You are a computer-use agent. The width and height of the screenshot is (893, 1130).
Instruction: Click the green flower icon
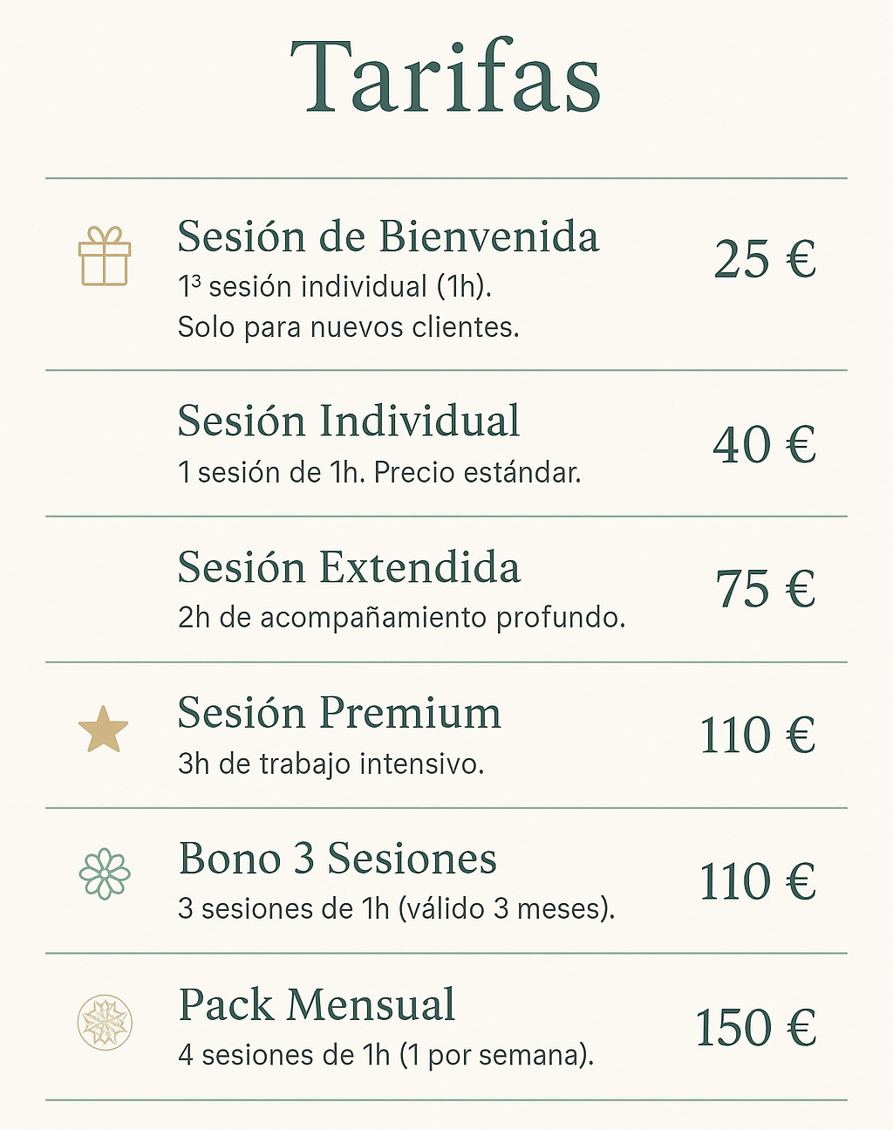click(105, 873)
